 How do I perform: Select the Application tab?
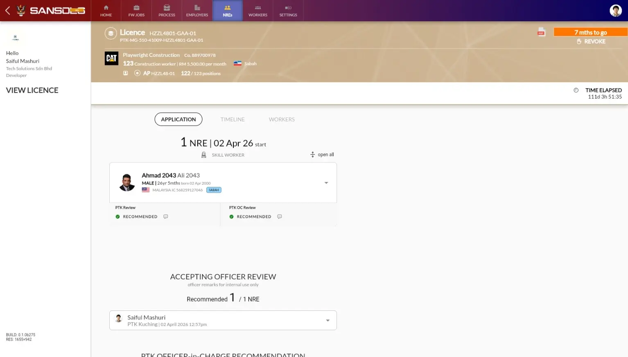click(x=178, y=119)
